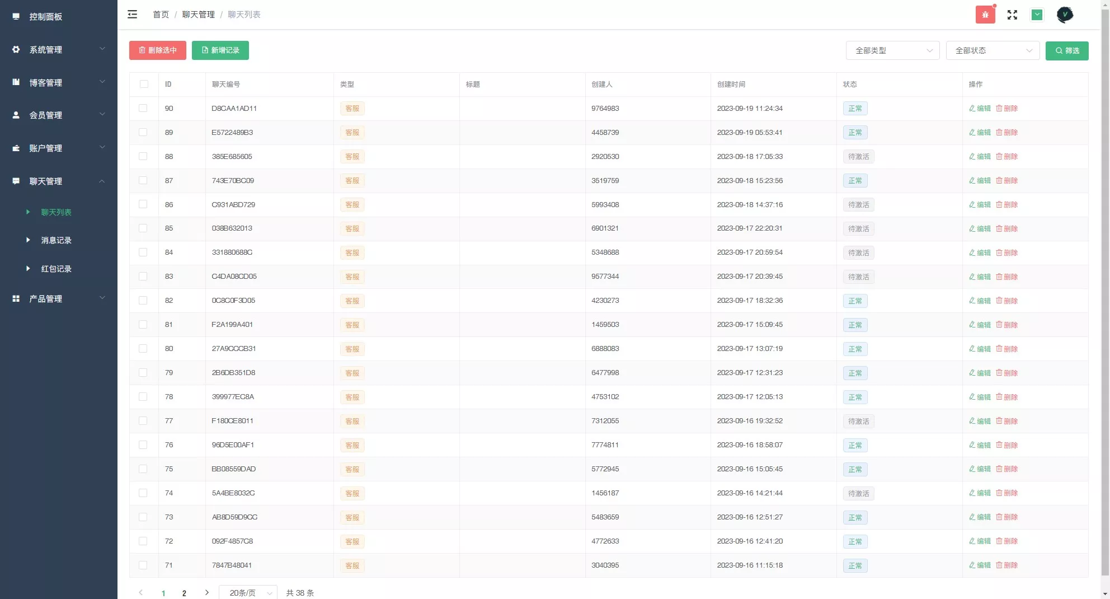Tick the checkbox for row ID 75
Viewport: 1110px width, 599px height.
coord(143,469)
